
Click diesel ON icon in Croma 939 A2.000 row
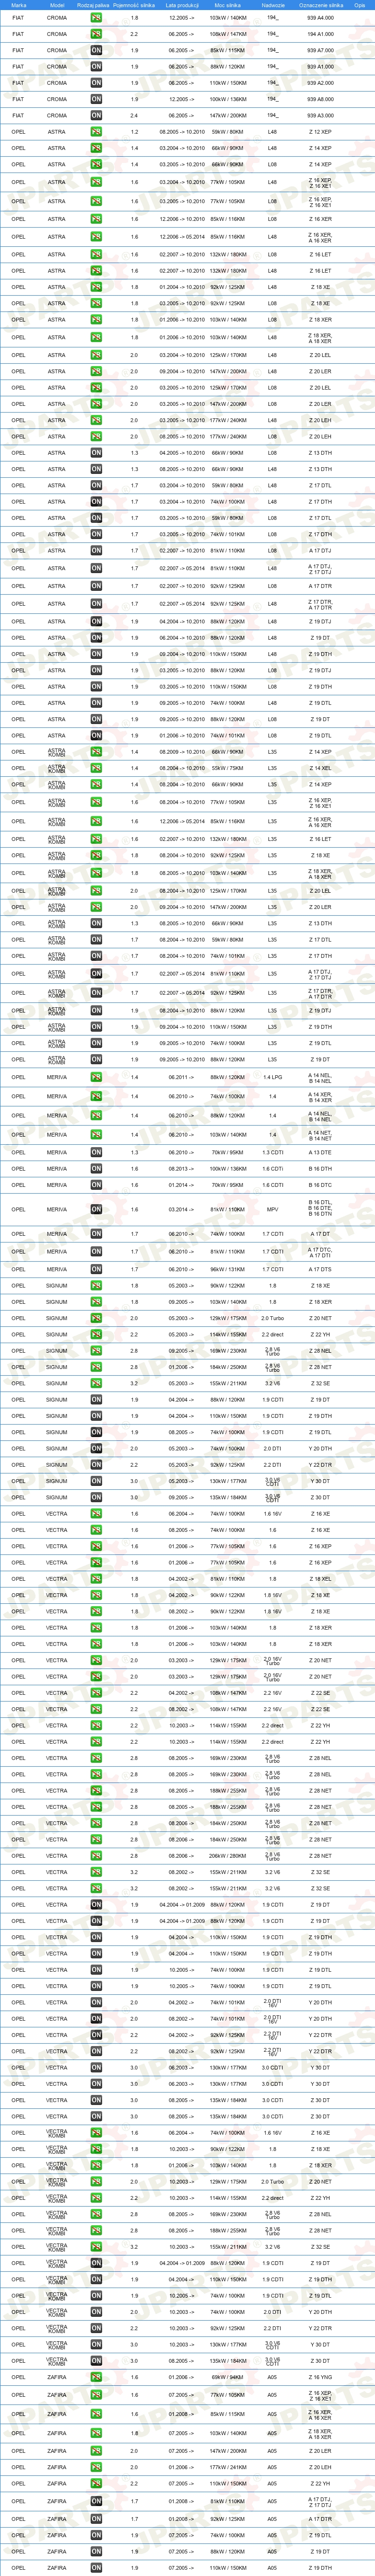96,83
